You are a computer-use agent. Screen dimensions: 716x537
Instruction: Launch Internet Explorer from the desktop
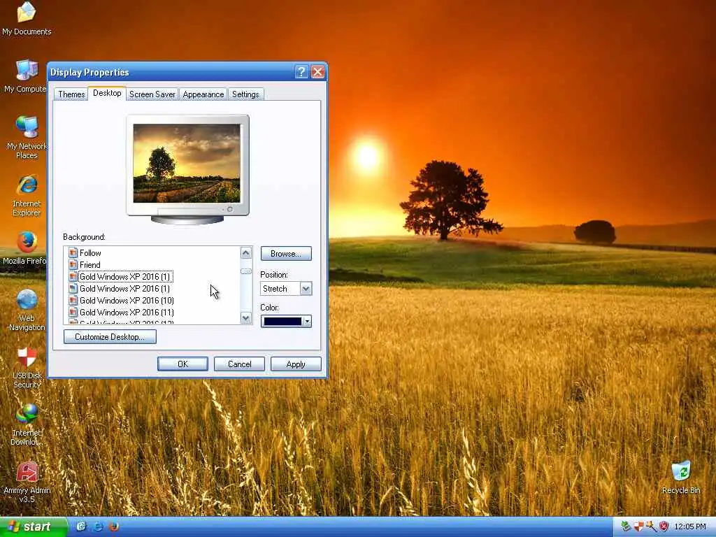click(x=27, y=196)
